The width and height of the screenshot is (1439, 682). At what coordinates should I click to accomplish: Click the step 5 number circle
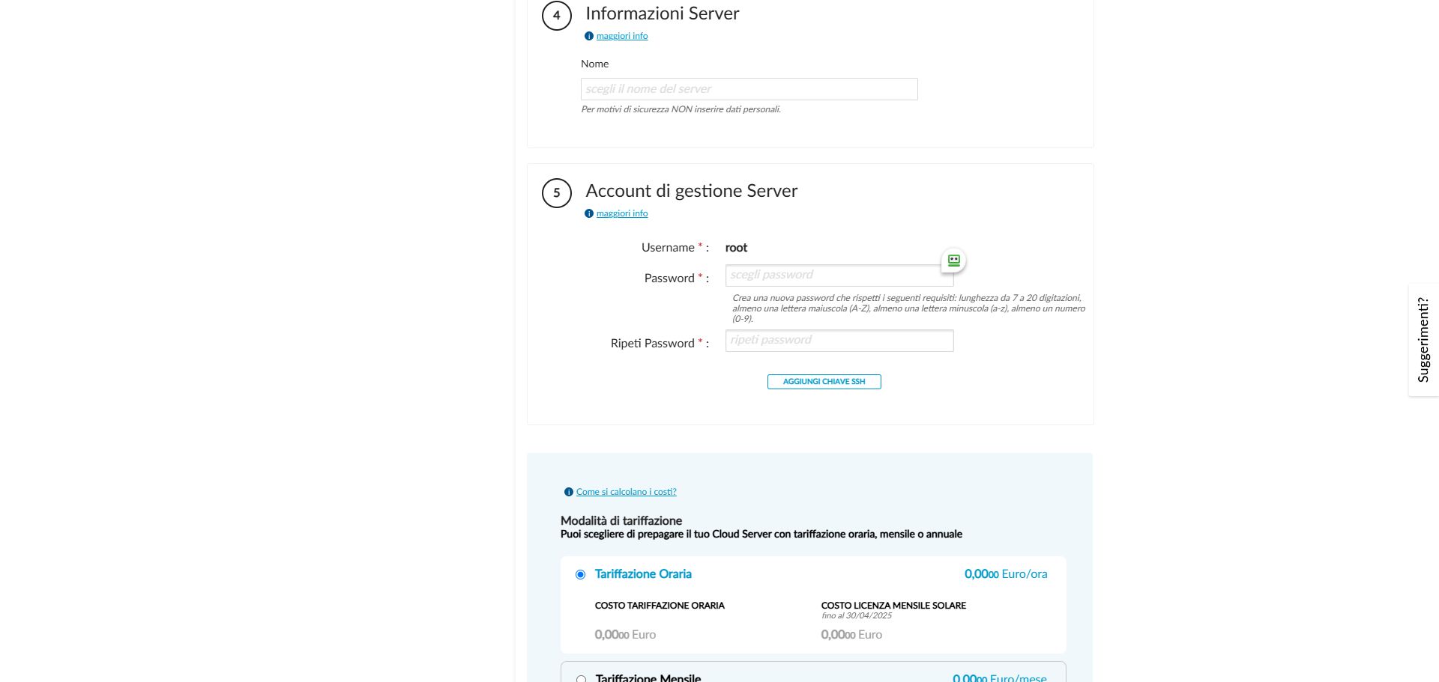click(556, 192)
